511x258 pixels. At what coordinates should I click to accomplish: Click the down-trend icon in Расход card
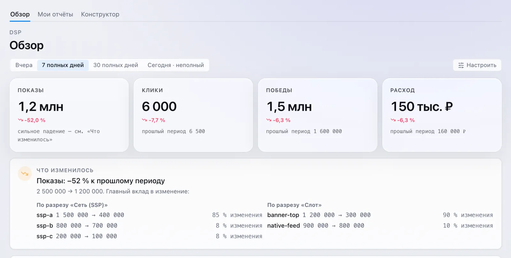393,120
